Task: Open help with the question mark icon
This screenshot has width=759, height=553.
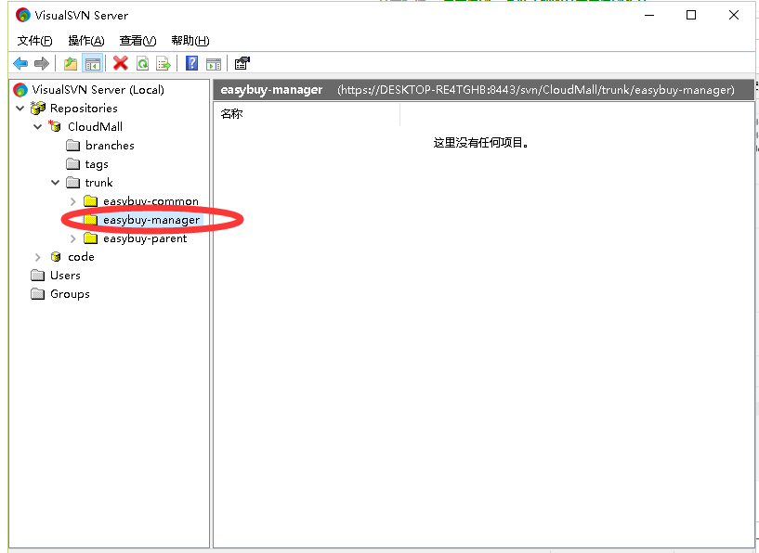Action: coord(191,63)
